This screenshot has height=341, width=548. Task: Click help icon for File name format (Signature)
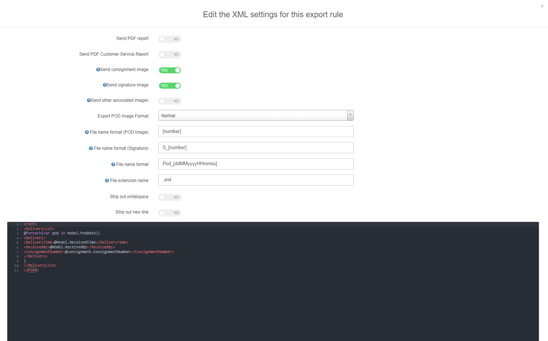pyautogui.click(x=91, y=148)
